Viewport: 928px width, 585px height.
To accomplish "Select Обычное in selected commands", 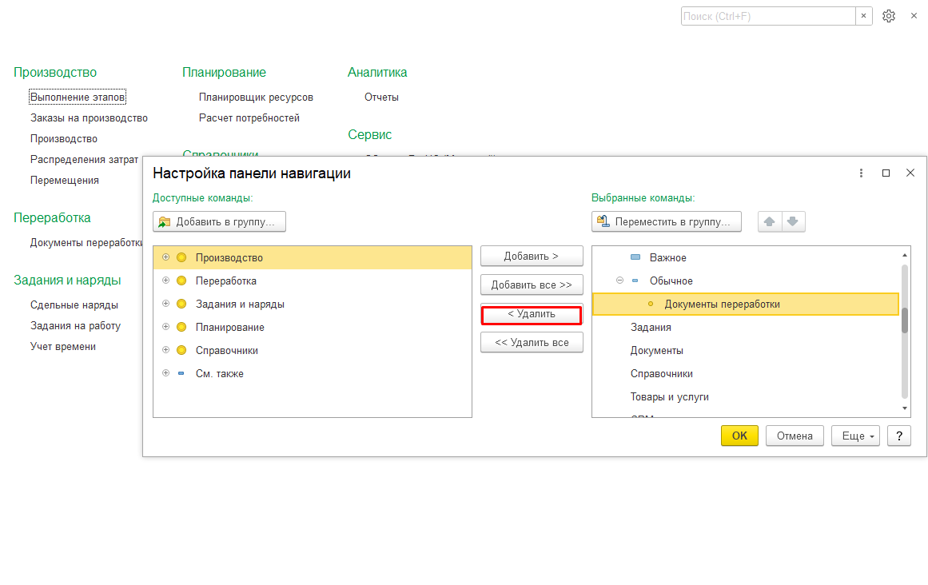I will (746, 281).
